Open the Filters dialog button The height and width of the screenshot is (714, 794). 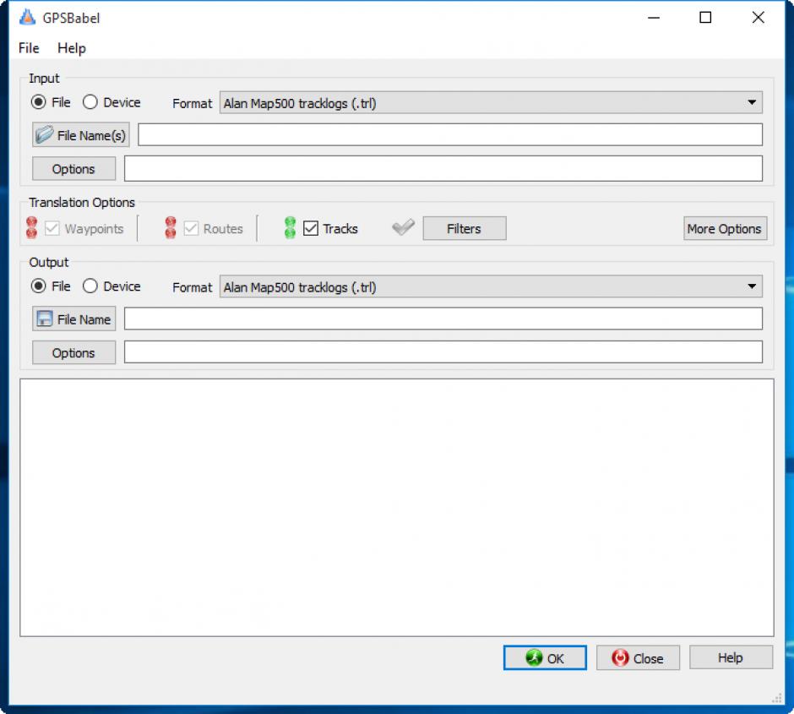tap(465, 228)
